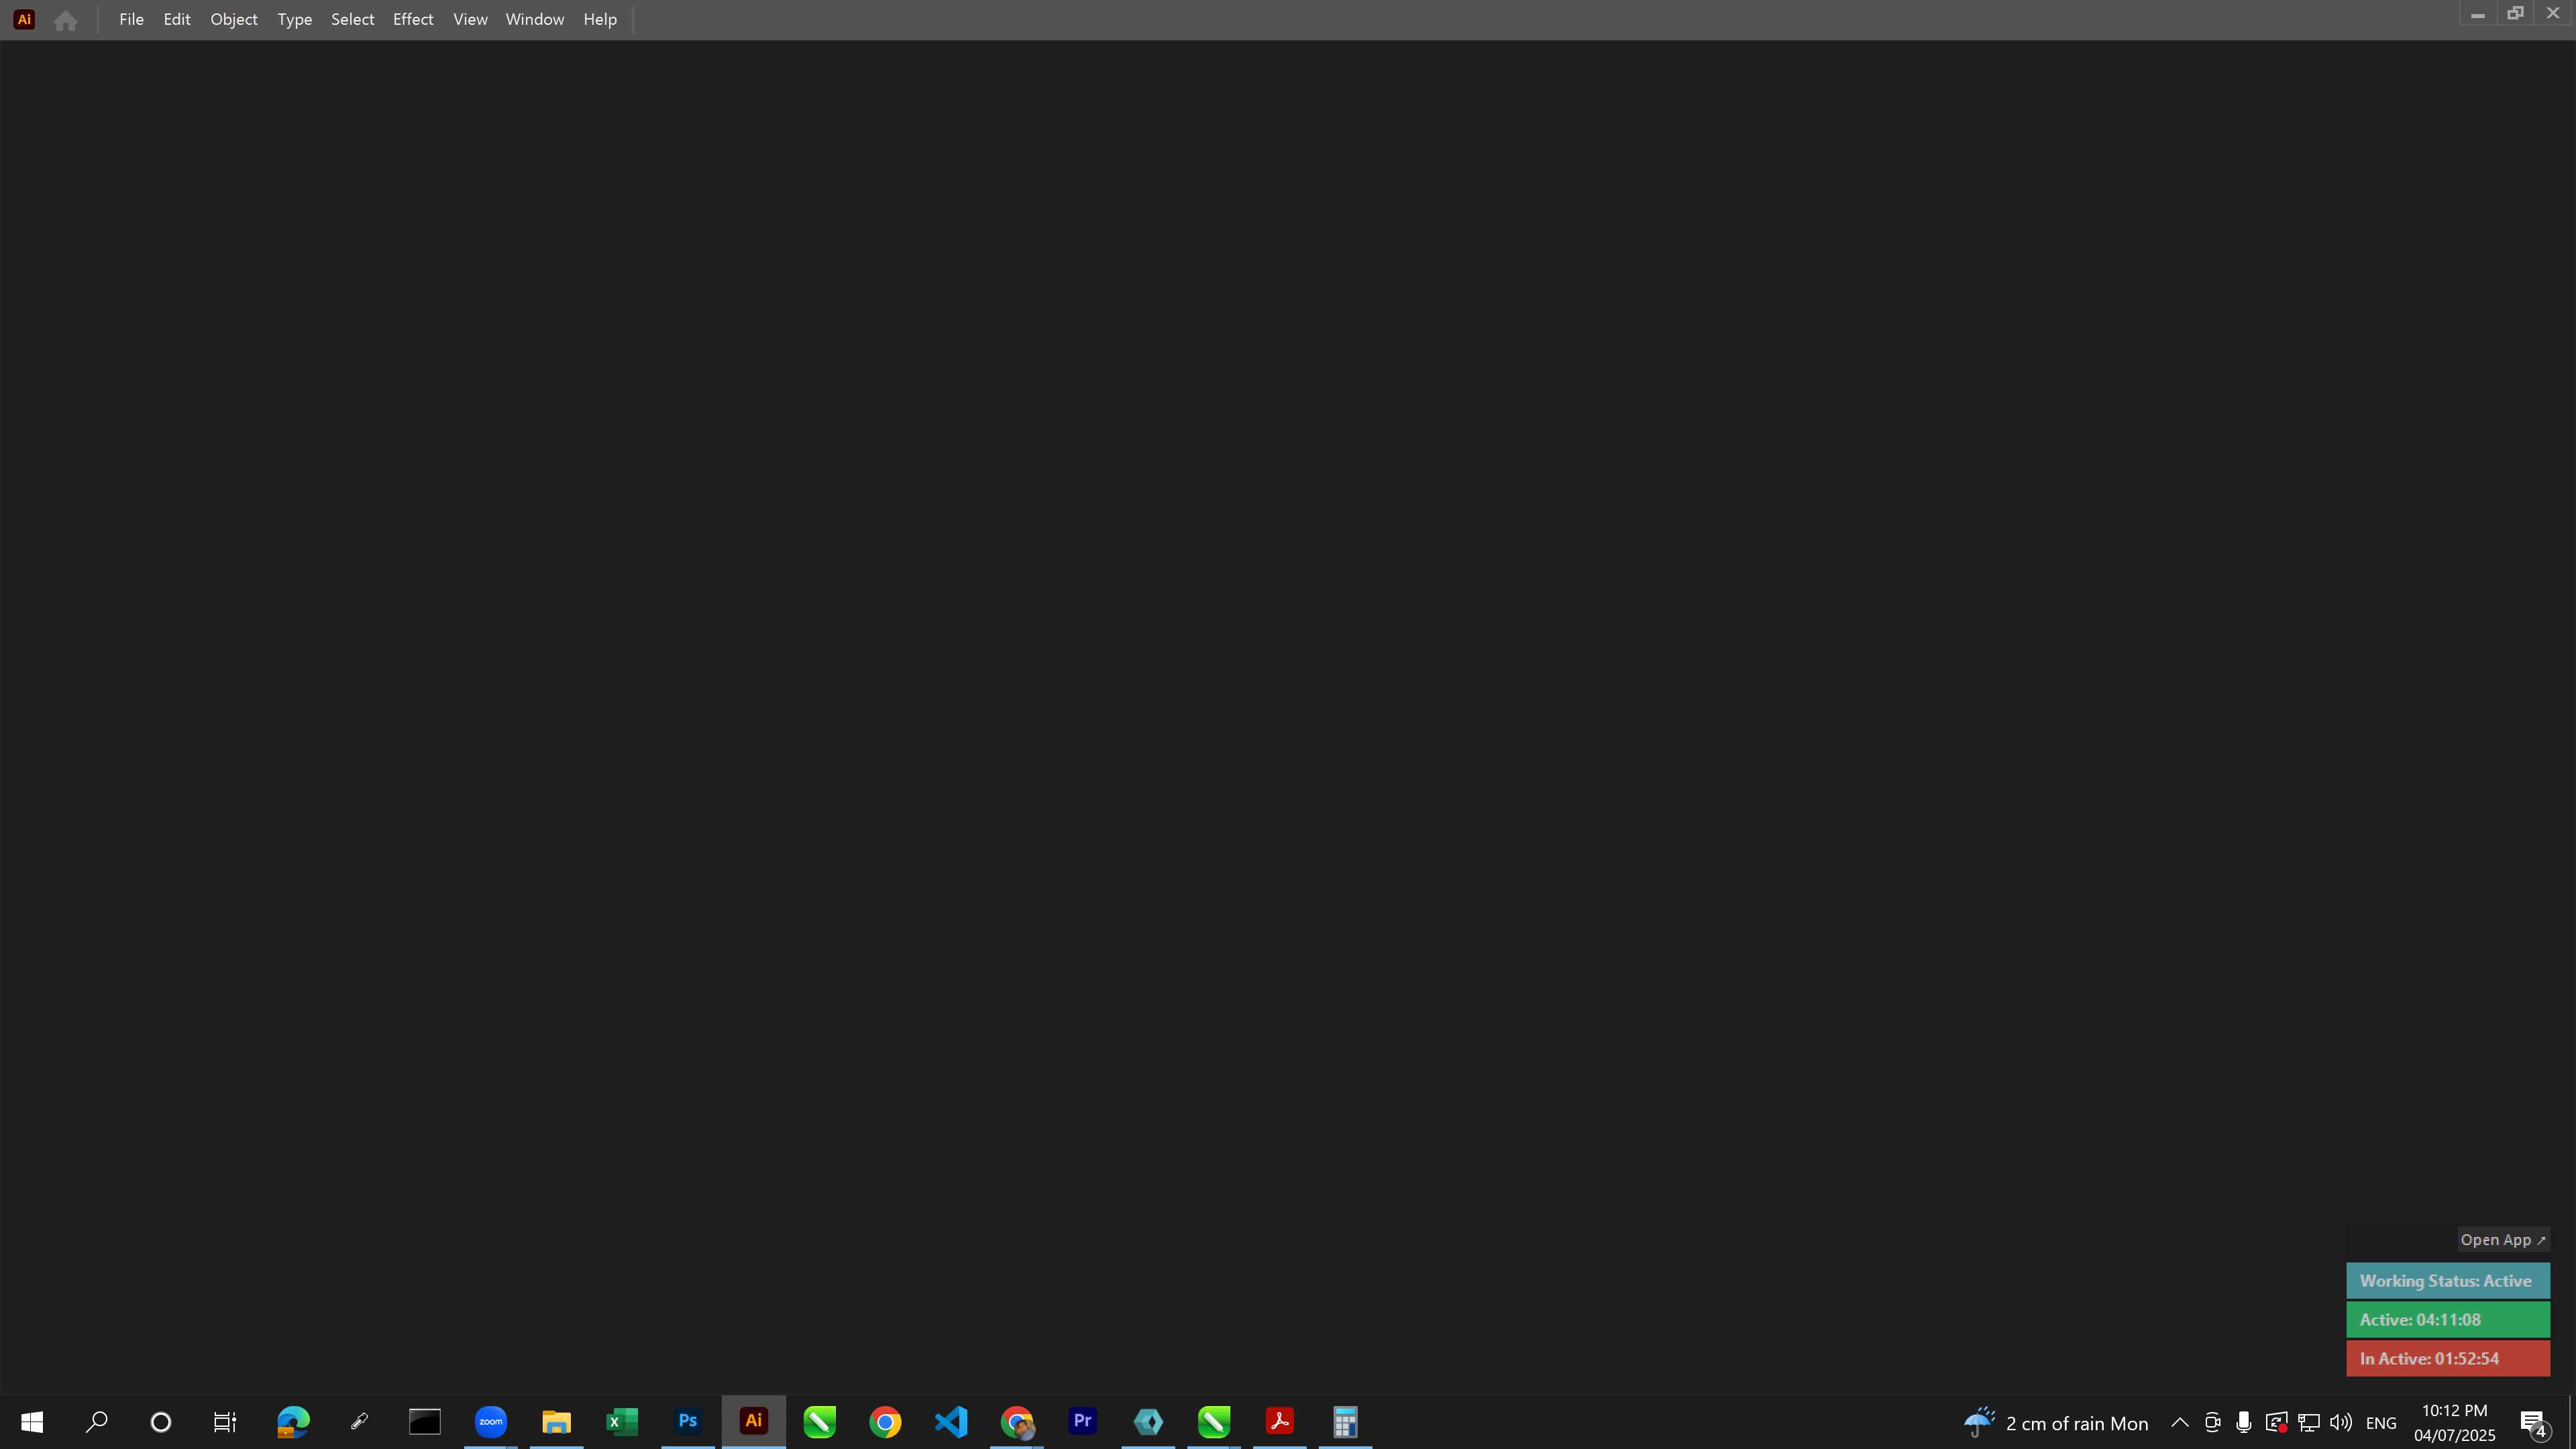Click the Ai logo in the title bar
This screenshot has height=1449, width=2576.
click(x=24, y=20)
